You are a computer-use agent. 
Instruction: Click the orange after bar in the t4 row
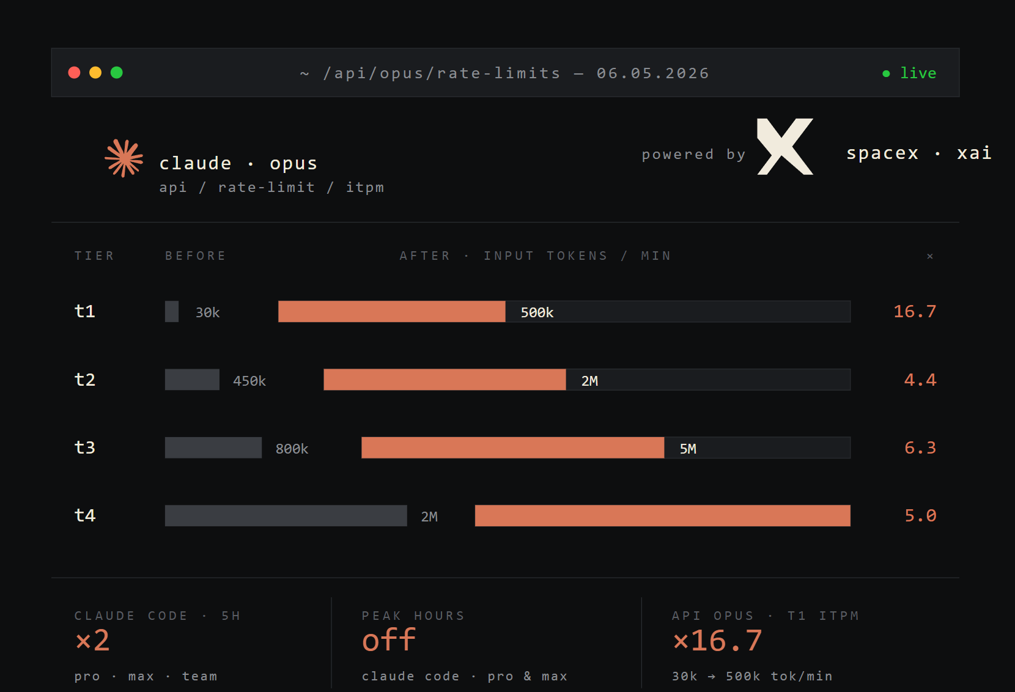pyautogui.click(x=663, y=515)
